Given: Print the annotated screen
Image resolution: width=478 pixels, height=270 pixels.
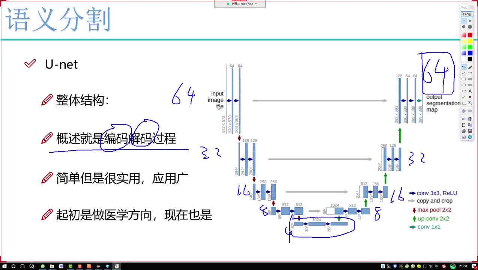Looking at the screenshot, I should tap(464, 131).
